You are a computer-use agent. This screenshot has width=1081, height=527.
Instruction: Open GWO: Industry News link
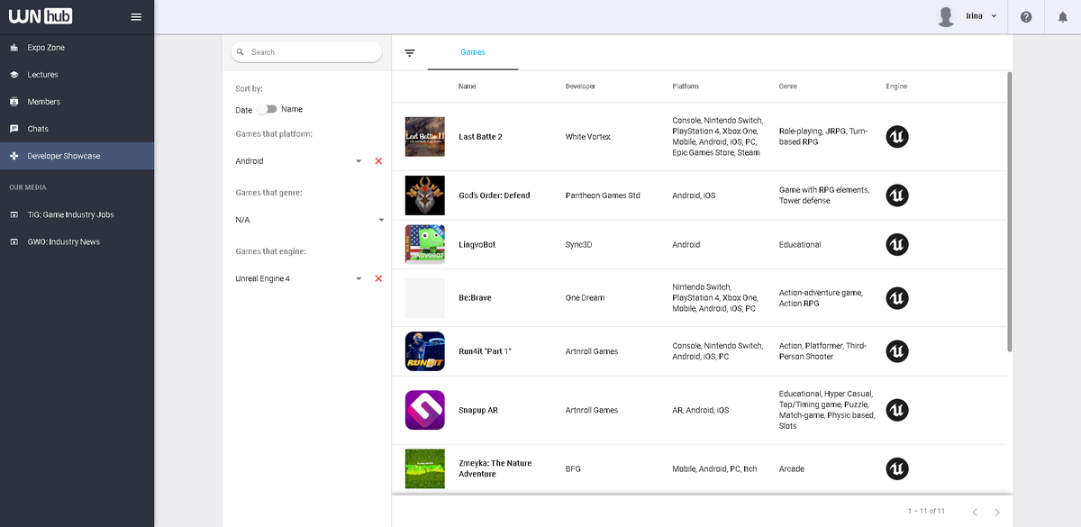point(63,242)
